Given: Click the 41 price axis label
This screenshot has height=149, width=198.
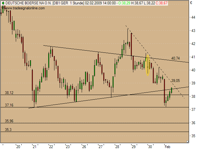Looking at the screenshot, I should (193, 57).
